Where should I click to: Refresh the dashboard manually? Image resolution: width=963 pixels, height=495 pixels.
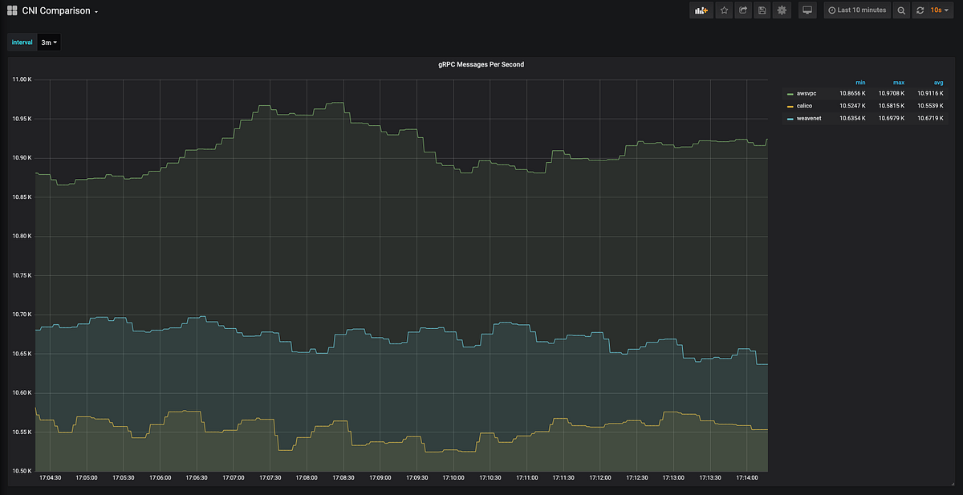pyautogui.click(x=919, y=10)
